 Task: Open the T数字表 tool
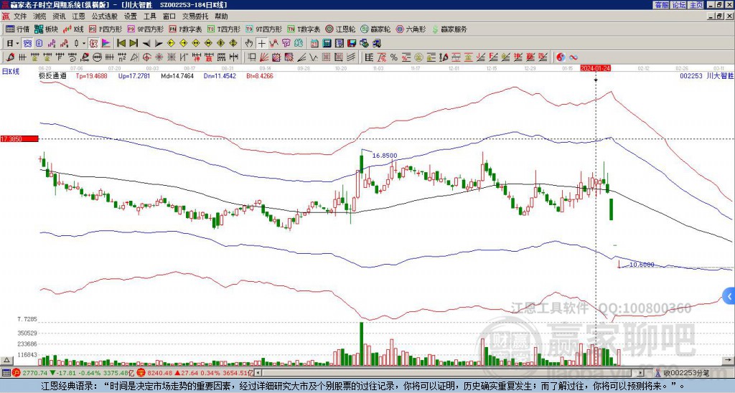coord(304,29)
